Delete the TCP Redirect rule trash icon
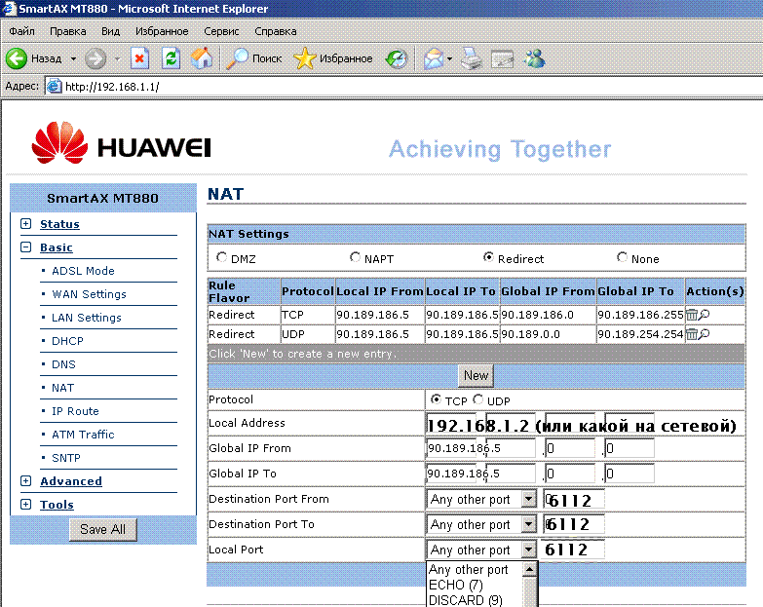763x607 pixels. pos(691,315)
